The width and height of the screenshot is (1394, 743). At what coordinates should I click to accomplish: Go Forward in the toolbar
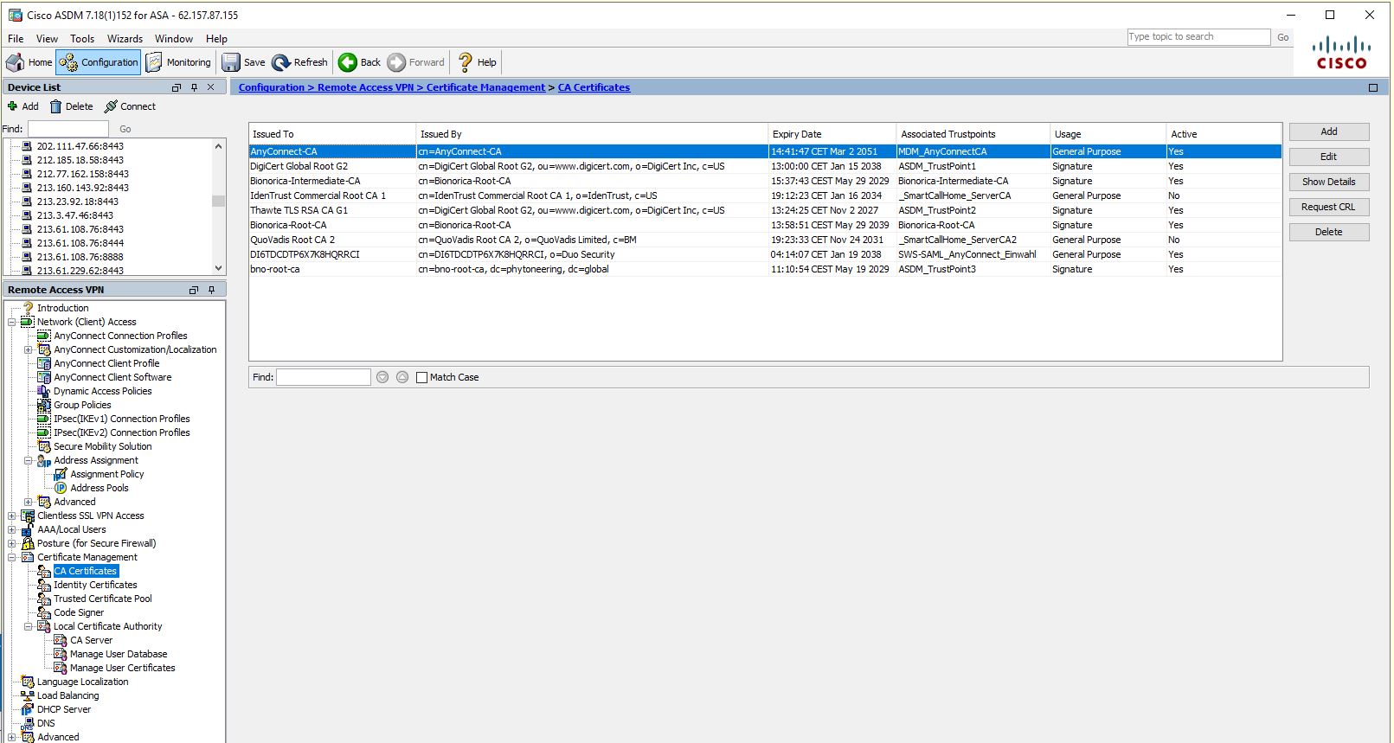click(x=416, y=62)
